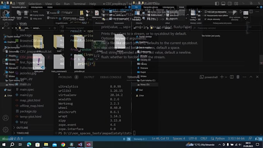Open the terminal launch profile dropdown arrow
The image size is (263, 148).
[x=226, y=77]
